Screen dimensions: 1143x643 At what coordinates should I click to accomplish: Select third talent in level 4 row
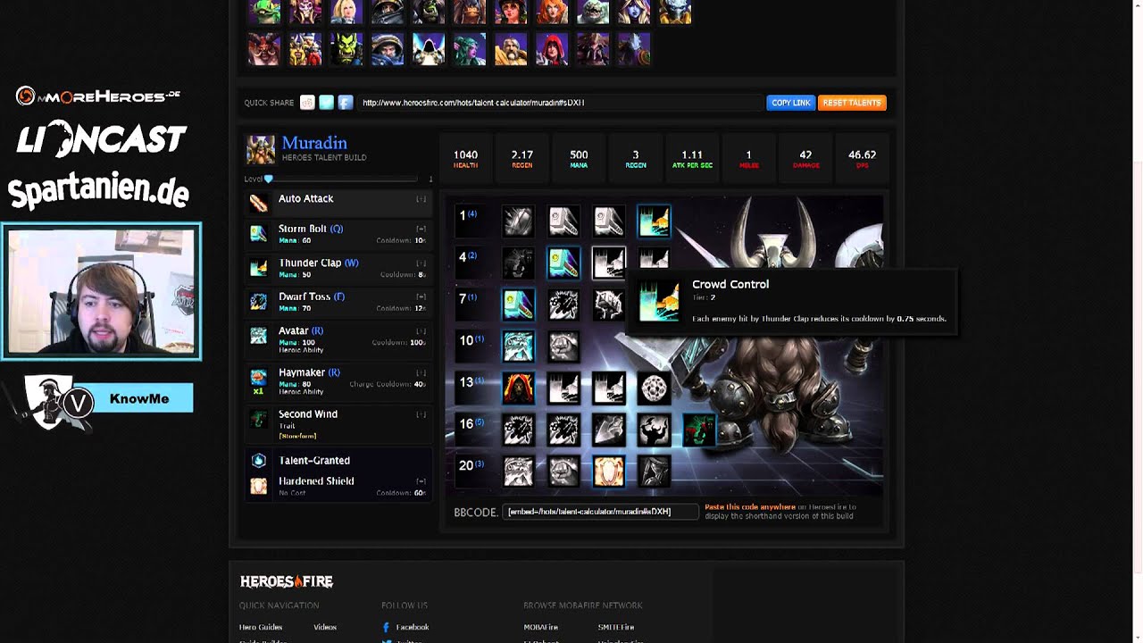click(609, 263)
